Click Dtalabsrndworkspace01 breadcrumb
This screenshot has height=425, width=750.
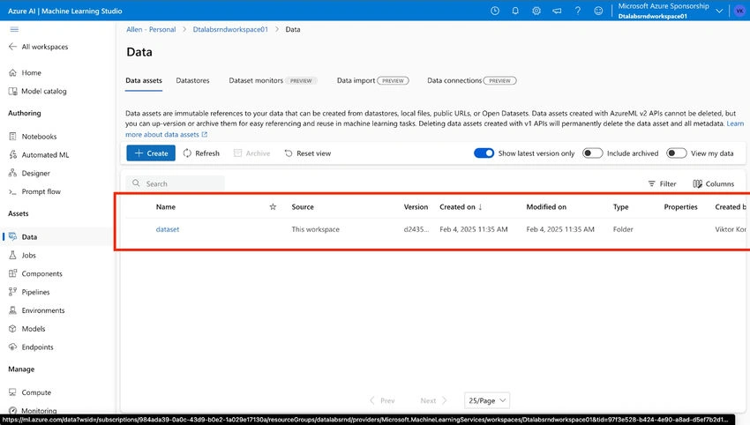tap(230, 29)
